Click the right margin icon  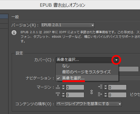click(x=100, y=94)
